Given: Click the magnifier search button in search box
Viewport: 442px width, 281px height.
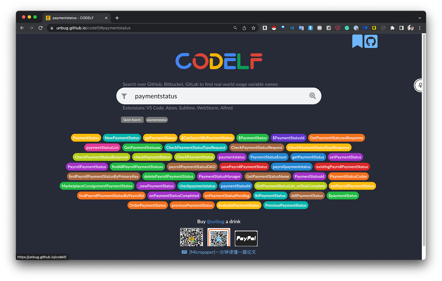Looking at the screenshot, I should (x=312, y=96).
